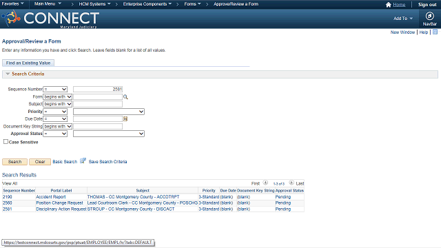Sort by Subject column header
The width and height of the screenshot is (441, 248).
point(143,190)
